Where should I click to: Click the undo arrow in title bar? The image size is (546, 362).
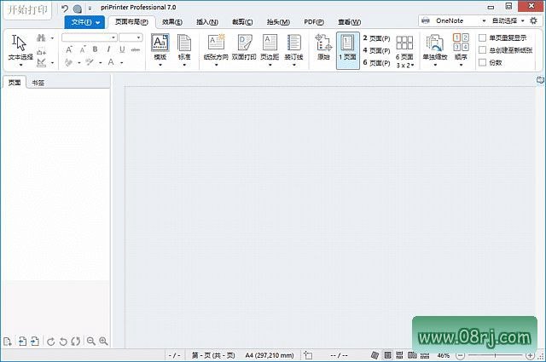(65, 9)
